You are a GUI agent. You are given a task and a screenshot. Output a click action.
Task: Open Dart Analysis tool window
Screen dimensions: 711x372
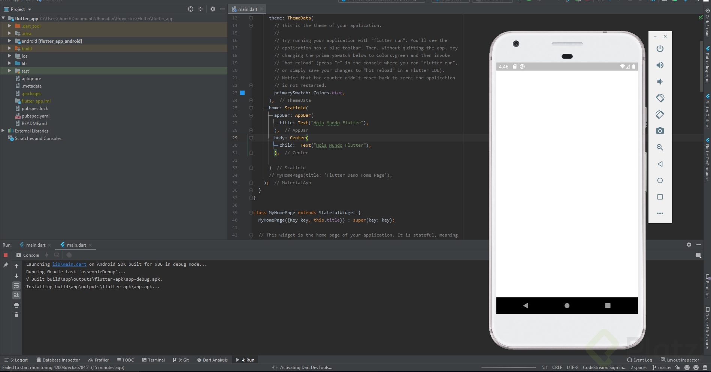point(212,360)
